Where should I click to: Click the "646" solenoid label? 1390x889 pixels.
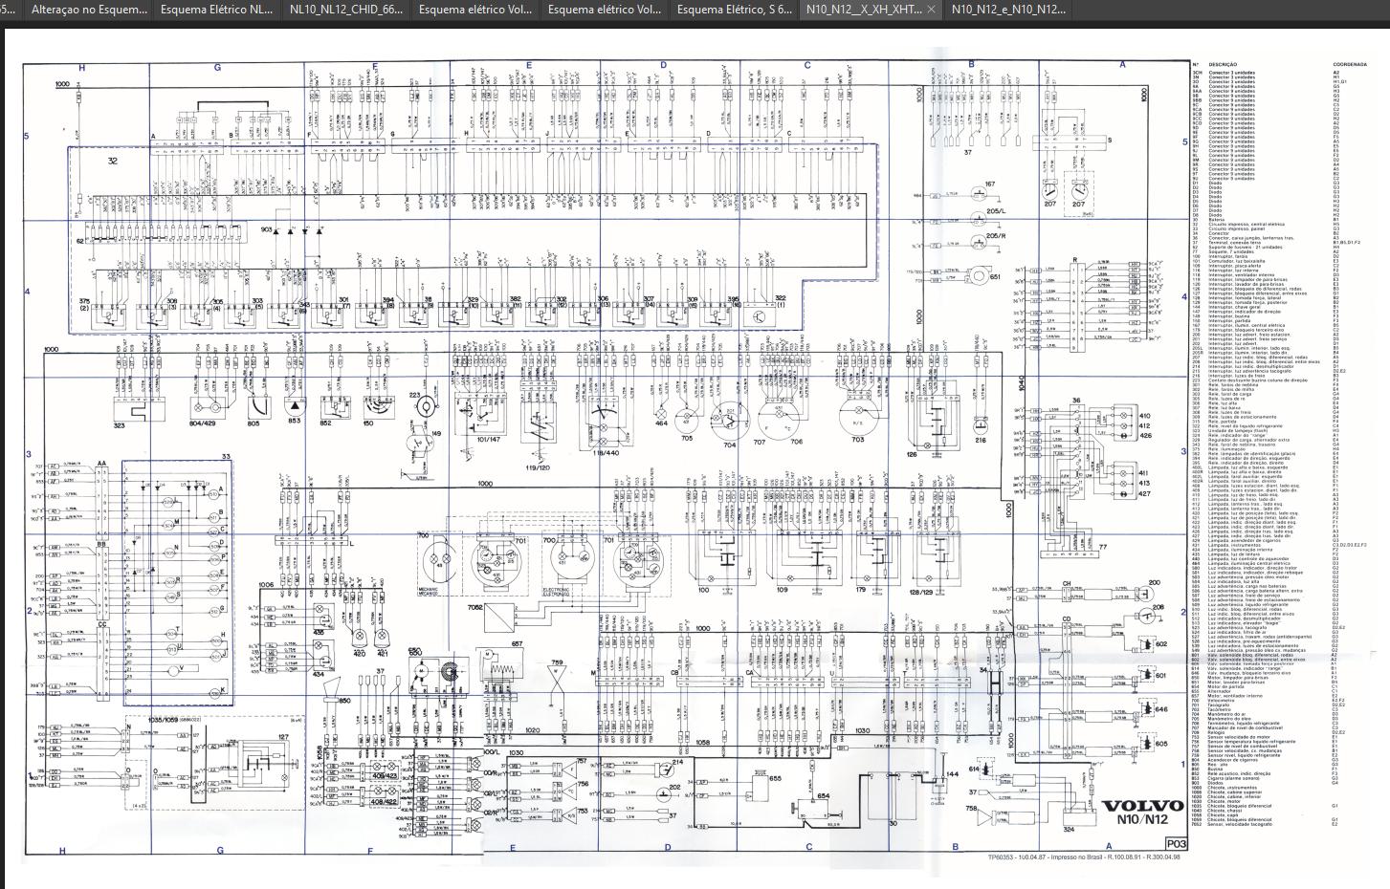click(x=1161, y=710)
